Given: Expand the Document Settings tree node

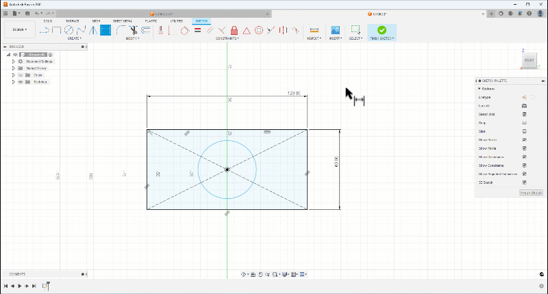Looking at the screenshot, I should (x=13, y=62).
